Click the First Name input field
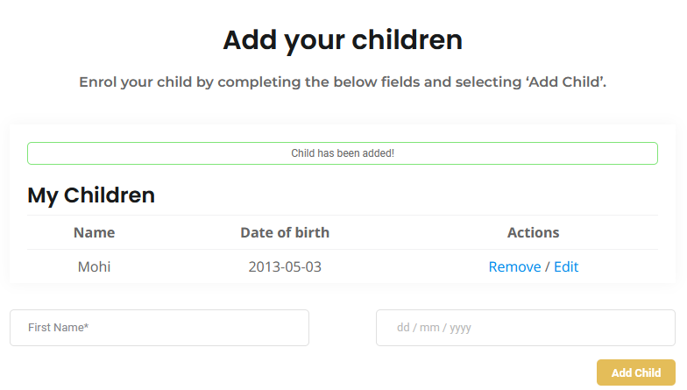Image resolution: width=687 pixels, height=390 pixels. click(159, 328)
